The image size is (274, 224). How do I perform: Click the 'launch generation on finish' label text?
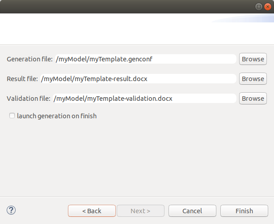click(x=57, y=116)
